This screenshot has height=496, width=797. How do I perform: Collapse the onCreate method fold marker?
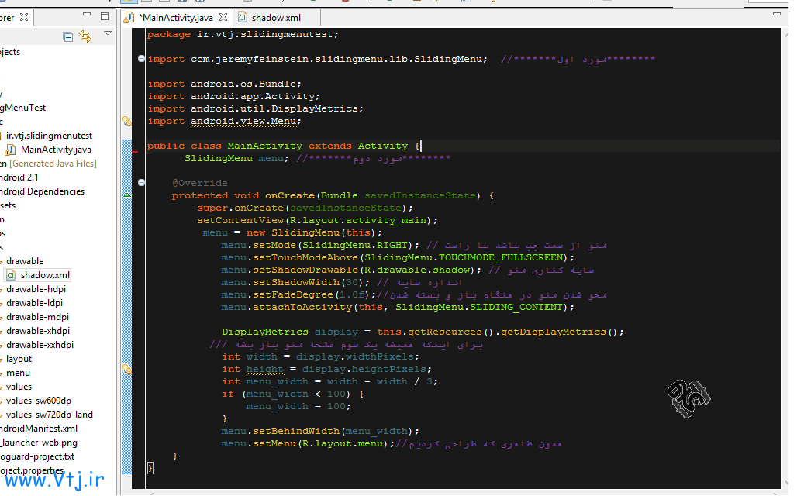coord(141,183)
